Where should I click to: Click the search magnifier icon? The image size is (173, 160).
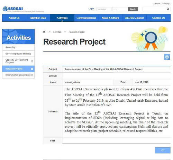168,9
